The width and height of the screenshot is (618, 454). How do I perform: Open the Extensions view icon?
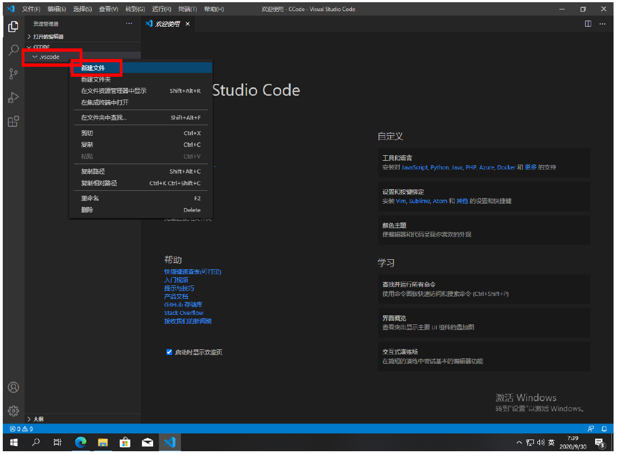pos(13,121)
